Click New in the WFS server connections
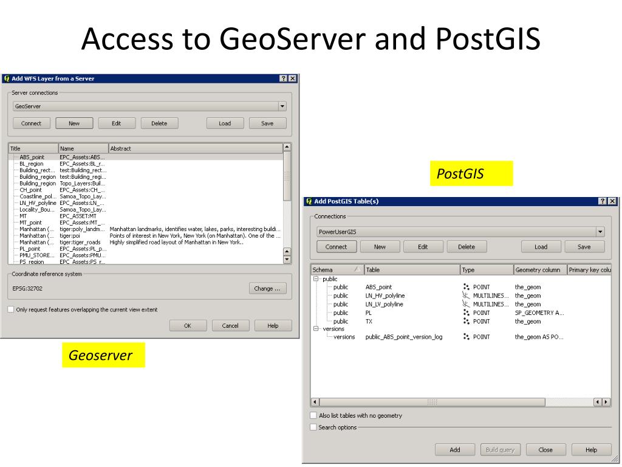The image size is (622, 467). click(74, 123)
